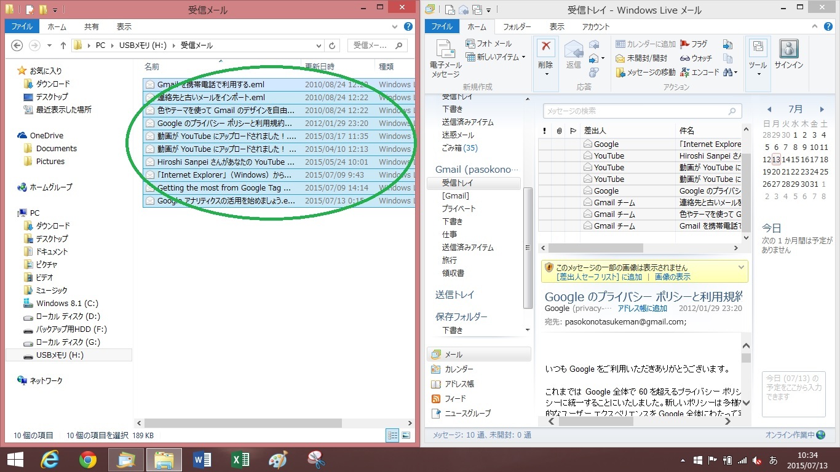This screenshot has height=472, width=840.
Task: Open the Mail quick access toolbar customize dropdown
Action: tap(489, 10)
